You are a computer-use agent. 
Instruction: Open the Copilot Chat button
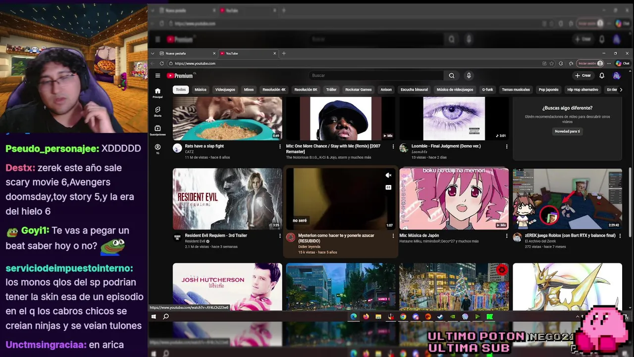click(x=623, y=63)
